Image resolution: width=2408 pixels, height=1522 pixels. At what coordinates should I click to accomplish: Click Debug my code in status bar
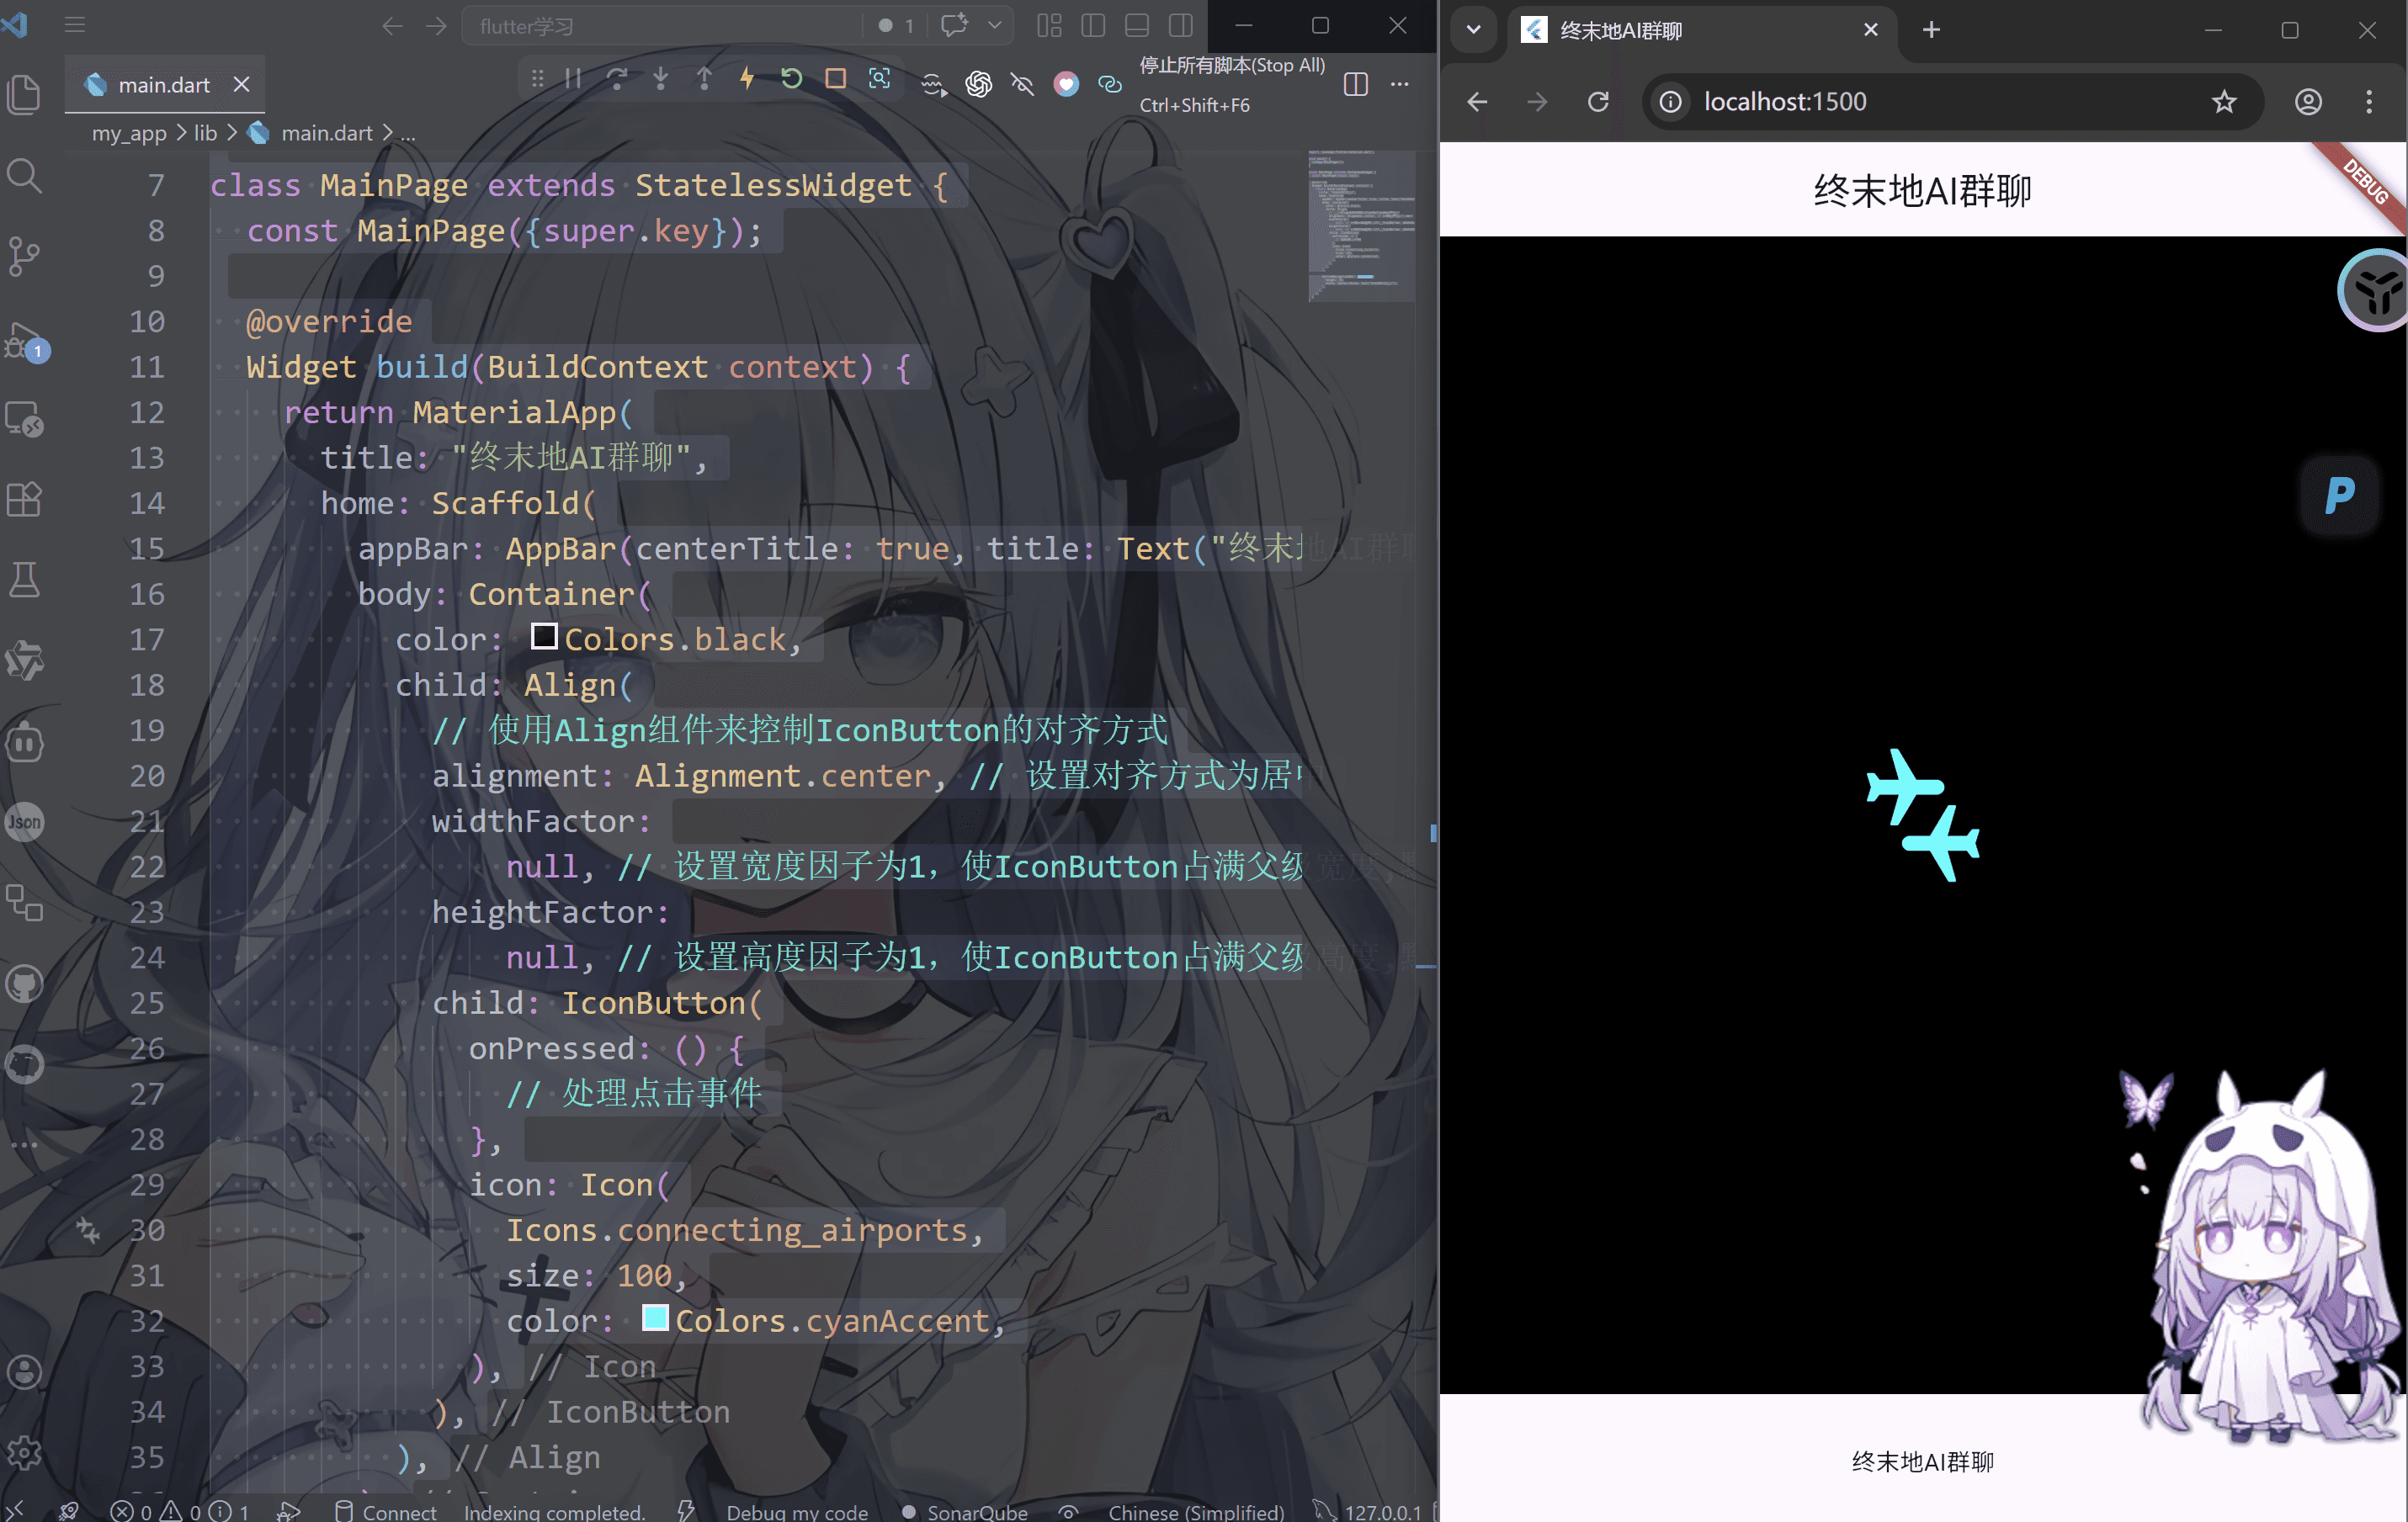[x=797, y=1512]
